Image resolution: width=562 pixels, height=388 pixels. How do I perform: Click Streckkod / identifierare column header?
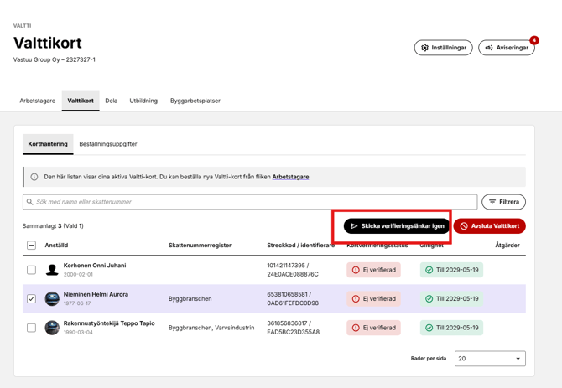301,246
